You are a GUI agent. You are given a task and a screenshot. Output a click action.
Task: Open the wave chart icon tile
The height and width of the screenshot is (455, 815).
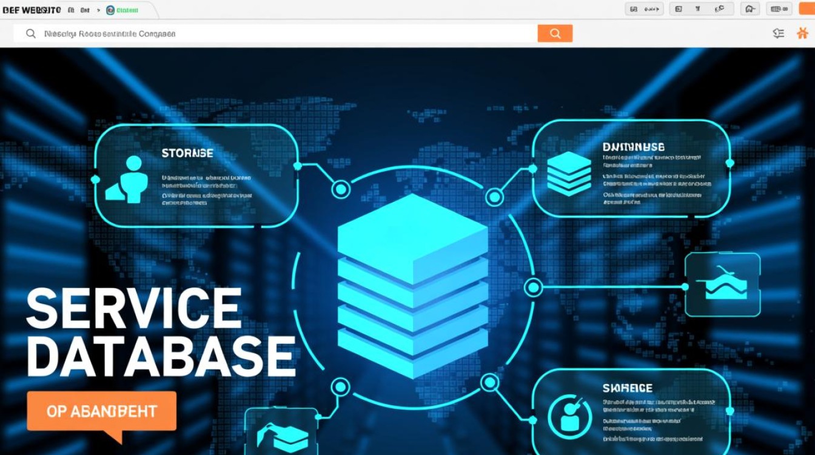[722, 285]
